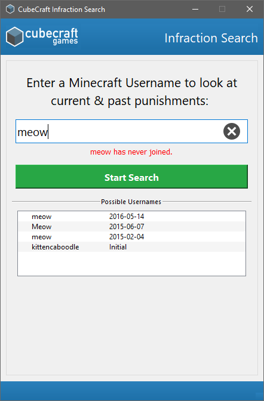Click the 2015-02-04 date cell

(127, 237)
